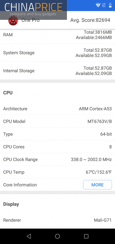Image resolution: width=115 pixels, height=244 pixels.
Task: Select the RAM info row
Action: [x=57, y=35]
